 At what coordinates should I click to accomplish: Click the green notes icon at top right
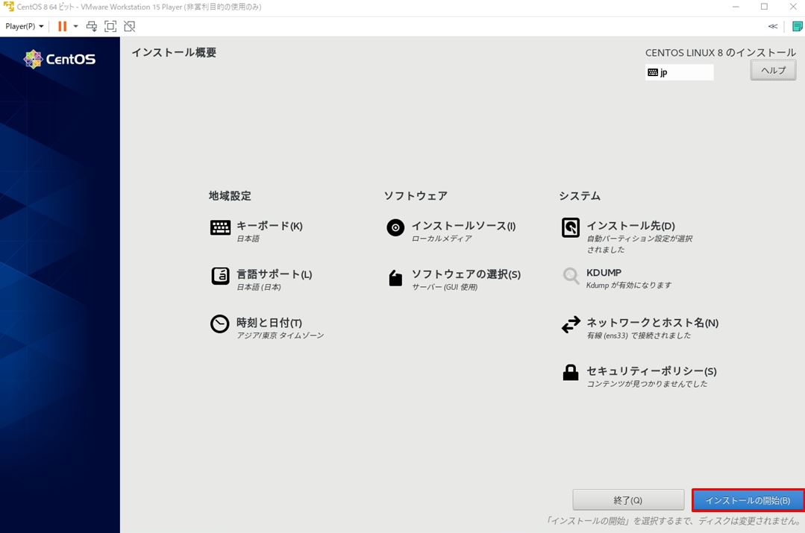(798, 26)
